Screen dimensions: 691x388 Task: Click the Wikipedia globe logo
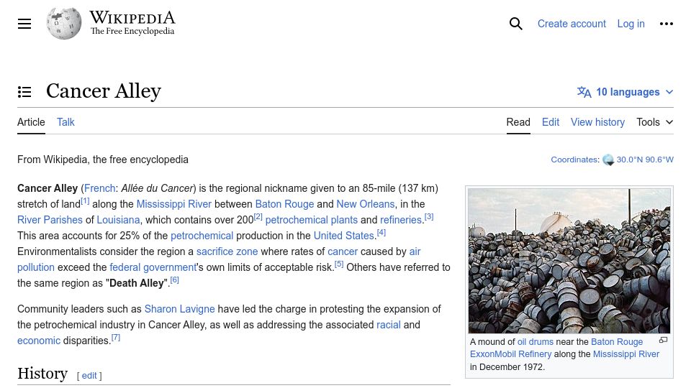coord(64,23)
